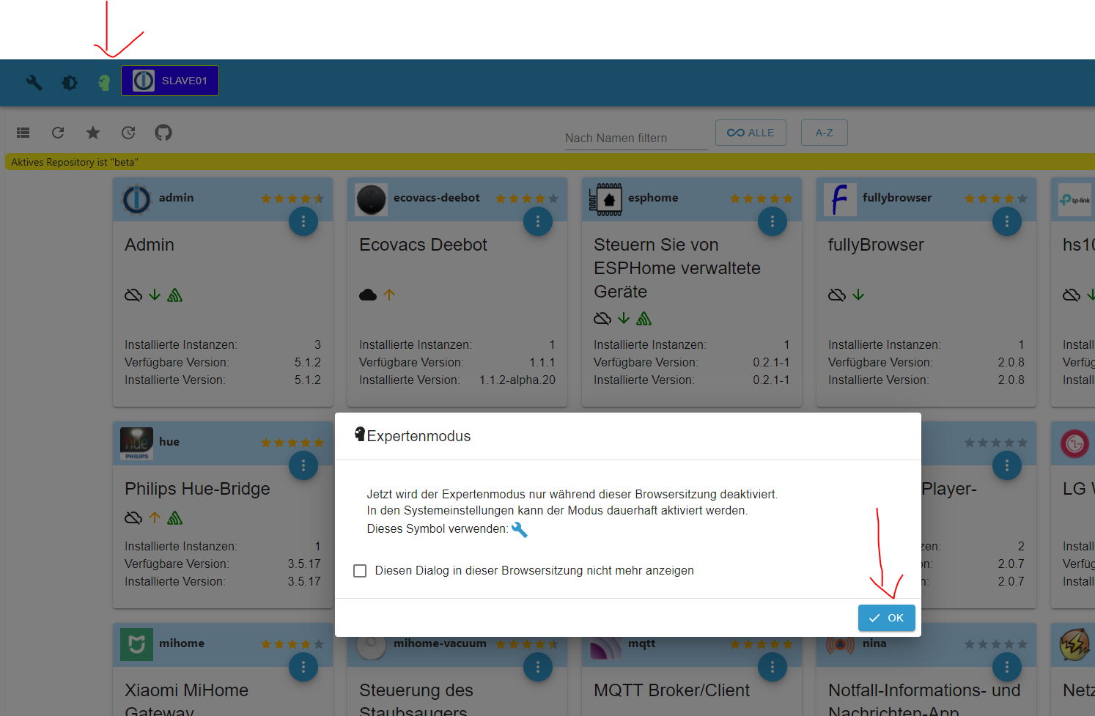Click the A-Z sort button

coord(824,133)
